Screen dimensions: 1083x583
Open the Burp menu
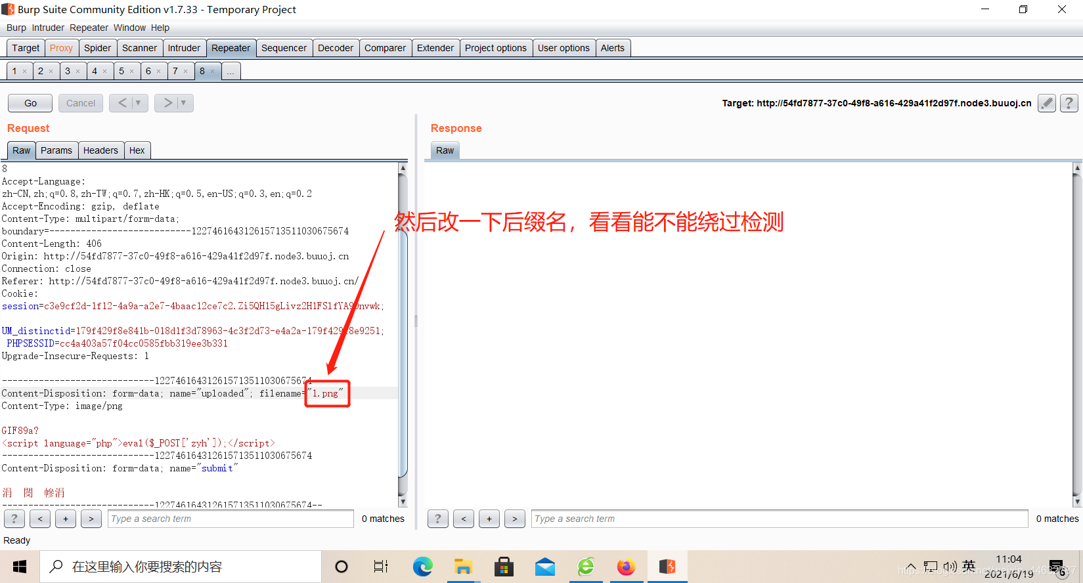(16, 28)
